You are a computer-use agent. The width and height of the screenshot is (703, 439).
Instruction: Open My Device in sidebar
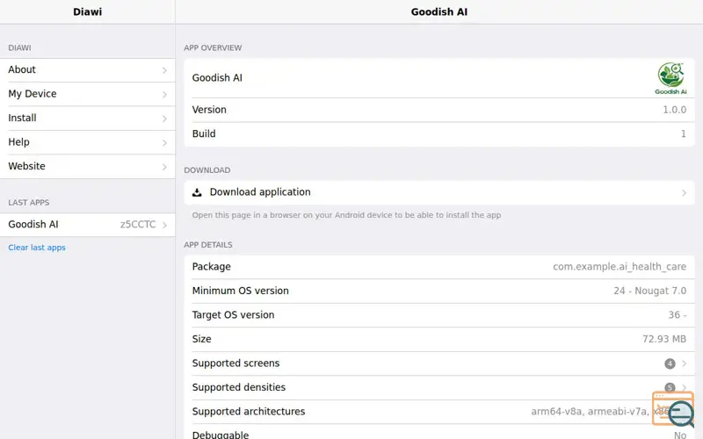click(87, 94)
